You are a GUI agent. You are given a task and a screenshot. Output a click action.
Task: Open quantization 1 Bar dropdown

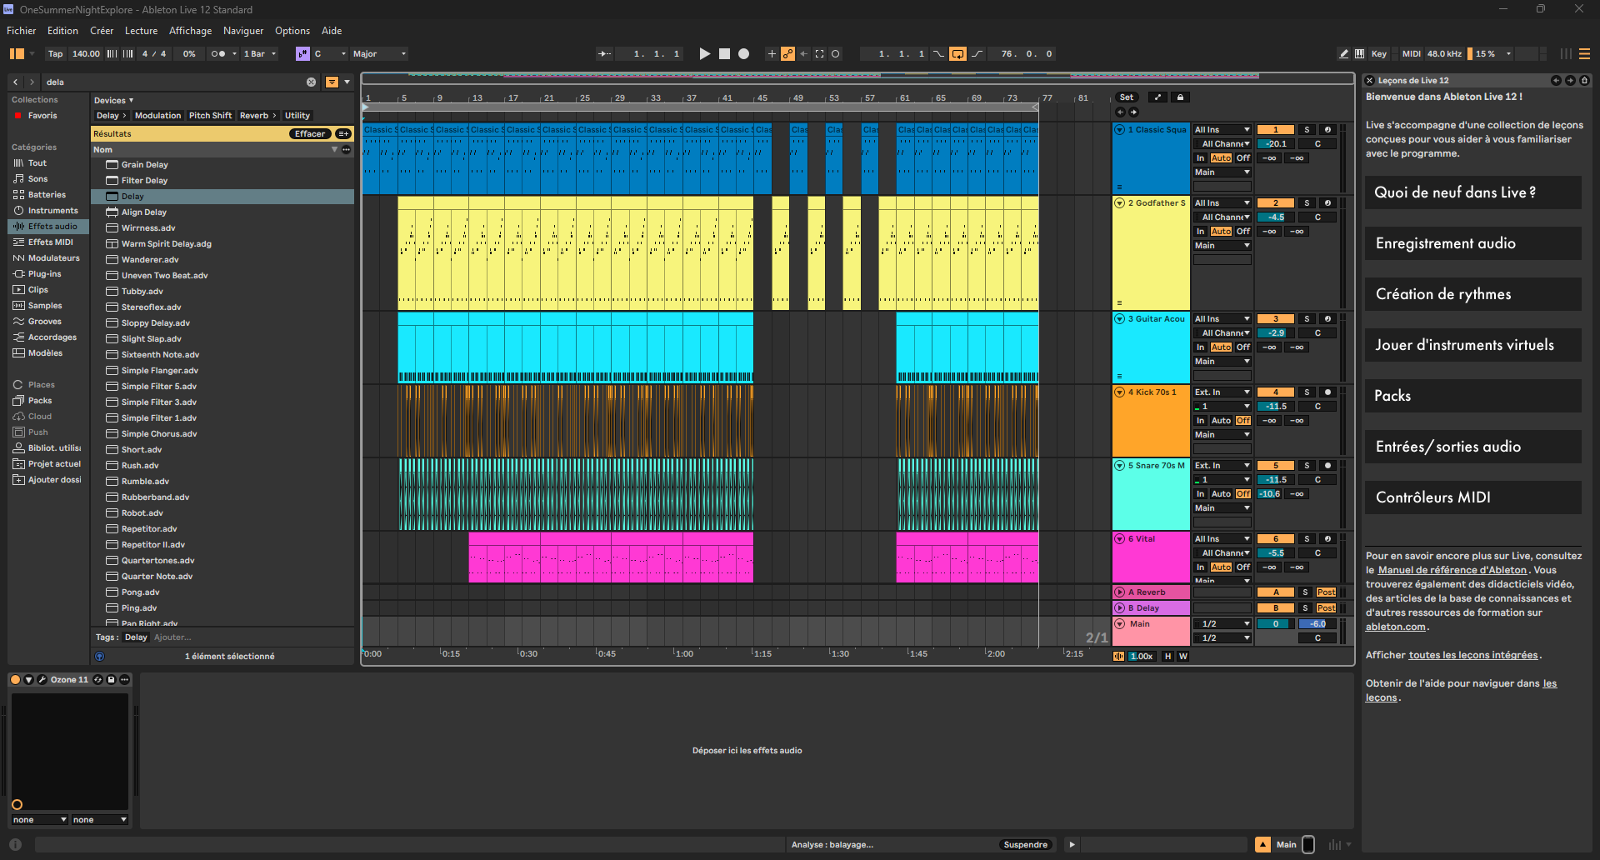259,53
